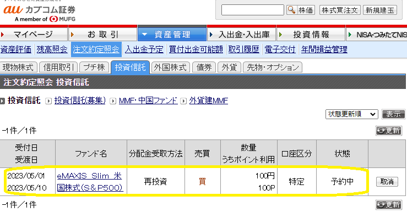The width and height of the screenshot is (407, 218).
Task: Select 注文約定照会 submenu item
Action: (x=96, y=49)
